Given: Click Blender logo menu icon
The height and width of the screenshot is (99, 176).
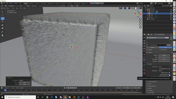Looking at the screenshot, I should pyautogui.click(x=2, y=3).
